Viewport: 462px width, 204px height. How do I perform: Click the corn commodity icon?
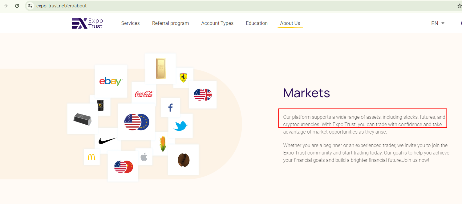coord(163,143)
